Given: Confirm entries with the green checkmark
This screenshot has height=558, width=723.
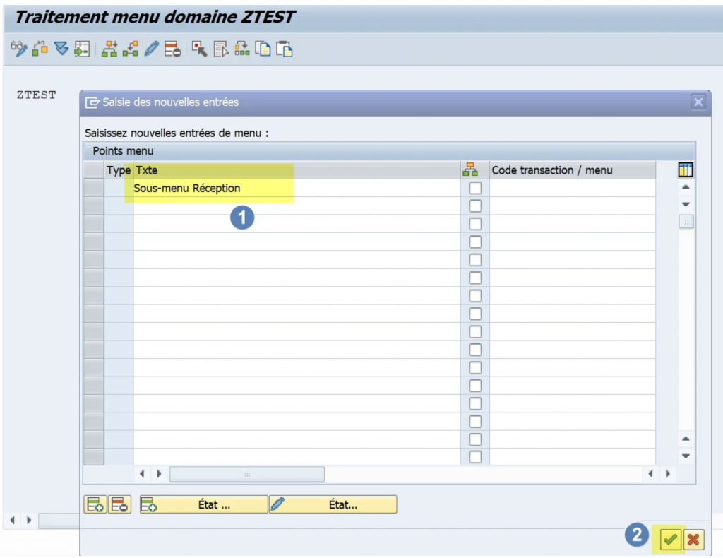Looking at the screenshot, I should [670, 540].
